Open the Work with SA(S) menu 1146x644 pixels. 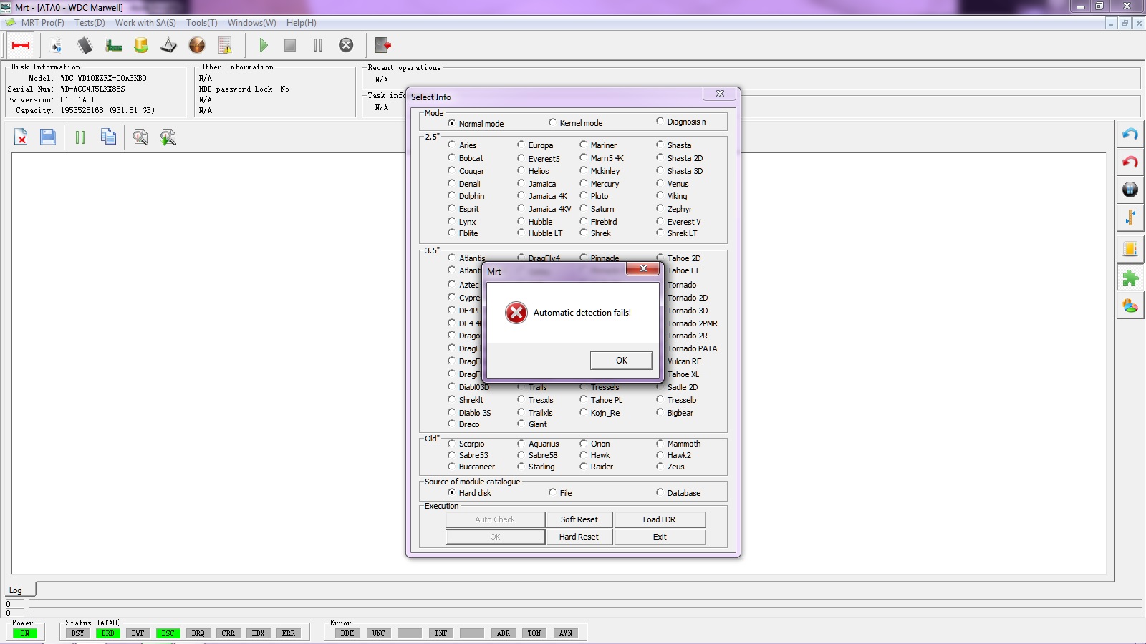coord(145,23)
